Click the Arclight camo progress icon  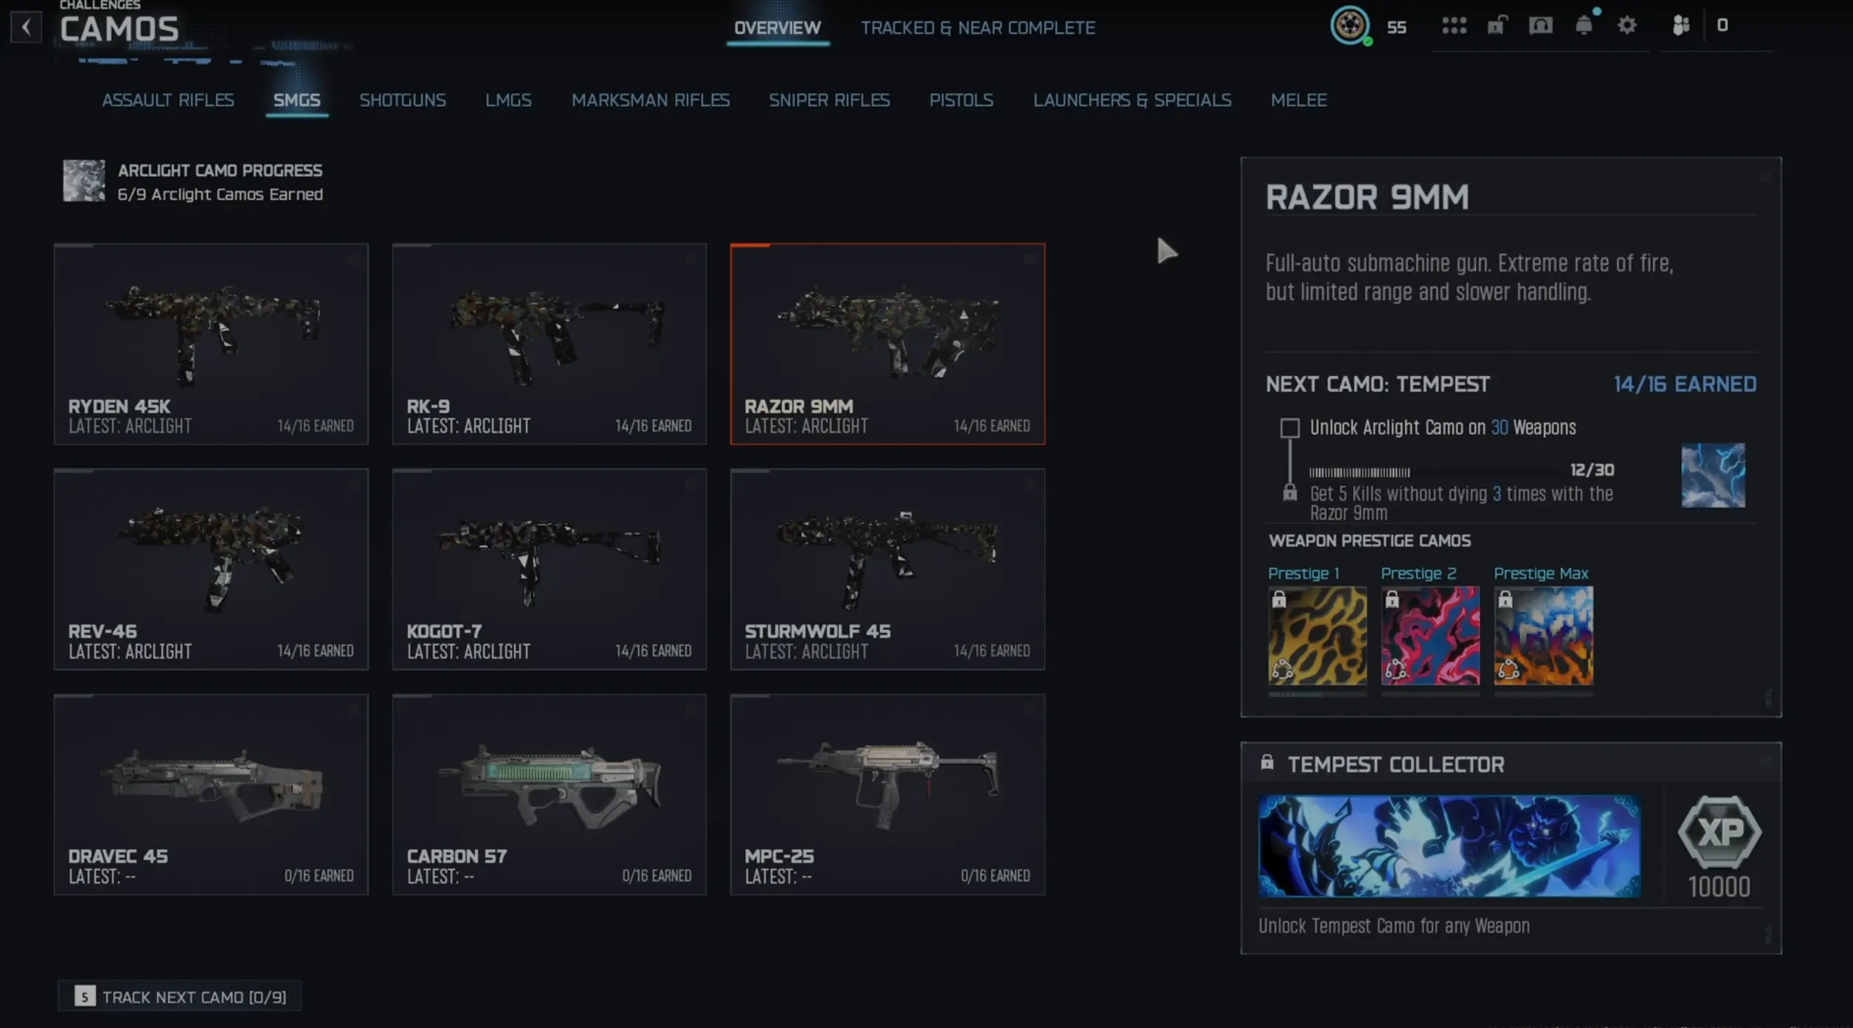coord(83,181)
